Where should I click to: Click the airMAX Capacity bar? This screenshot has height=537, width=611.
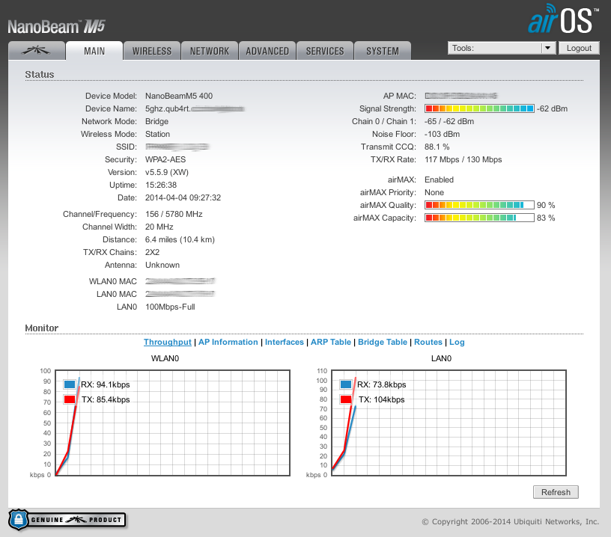pyautogui.click(x=479, y=218)
